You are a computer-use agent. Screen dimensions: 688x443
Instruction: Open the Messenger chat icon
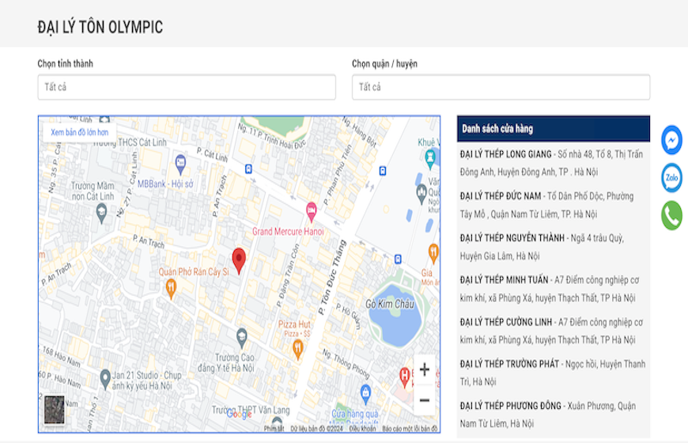pos(671,140)
